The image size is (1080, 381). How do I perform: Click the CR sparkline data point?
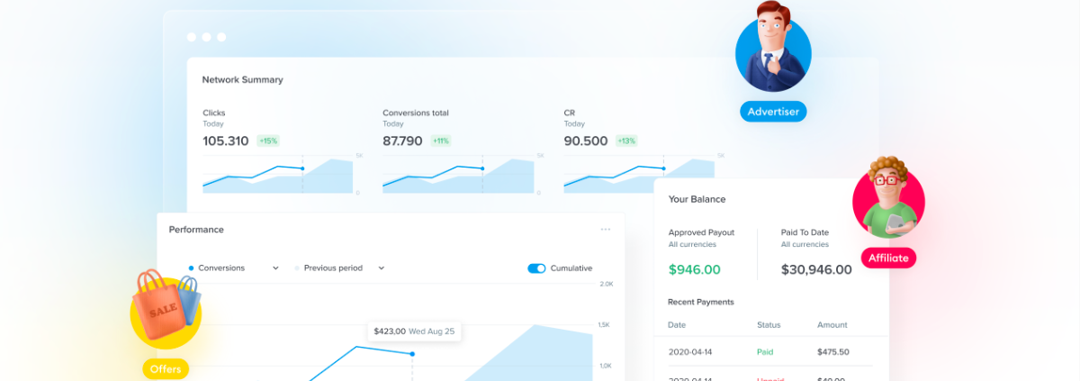(663, 168)
